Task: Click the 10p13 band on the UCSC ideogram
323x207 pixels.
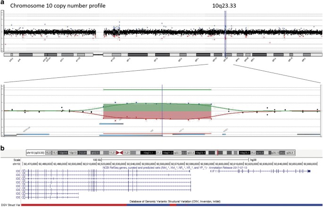Action: [72, 153]
